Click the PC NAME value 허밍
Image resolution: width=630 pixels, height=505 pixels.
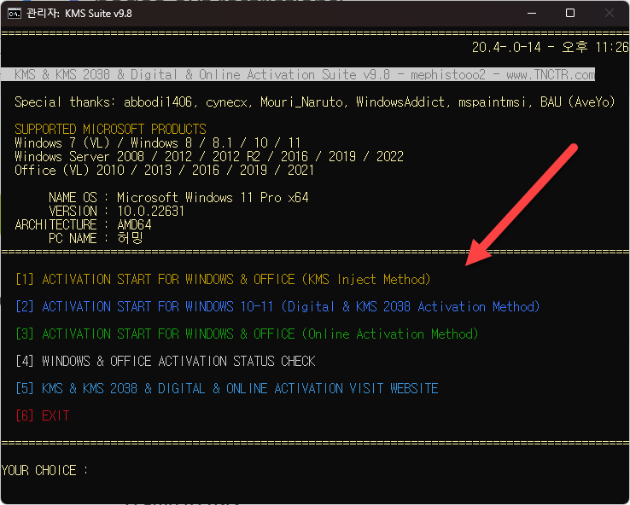[130, 239]
